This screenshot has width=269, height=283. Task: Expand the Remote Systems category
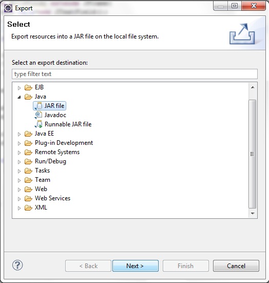pyautogui.click(x=19, y=153)
